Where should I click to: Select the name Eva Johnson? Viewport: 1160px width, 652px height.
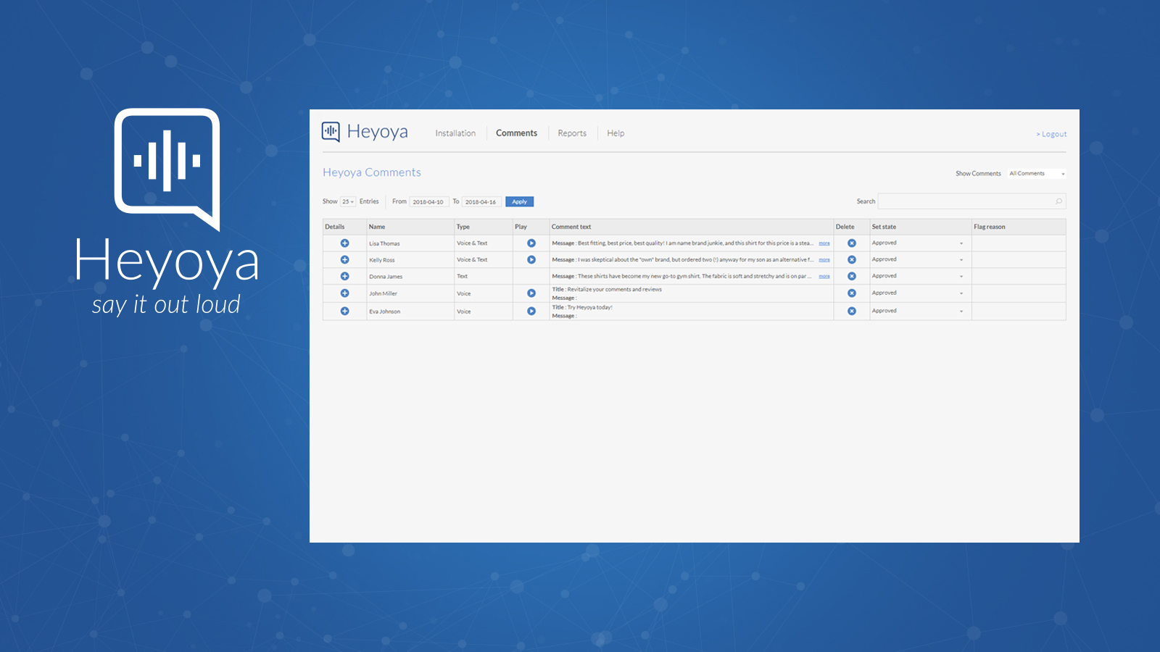click(x=384, y=312)
